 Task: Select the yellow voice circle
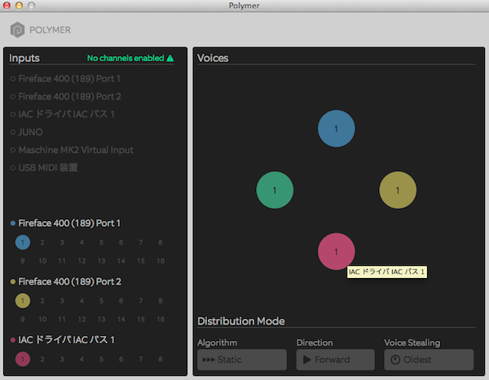pyautogui.click(x=398, y=190)
